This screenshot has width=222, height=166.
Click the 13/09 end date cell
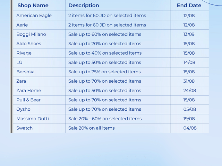[x=189, y=34]
